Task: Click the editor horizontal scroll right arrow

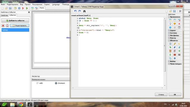Action: coord(162,88)
